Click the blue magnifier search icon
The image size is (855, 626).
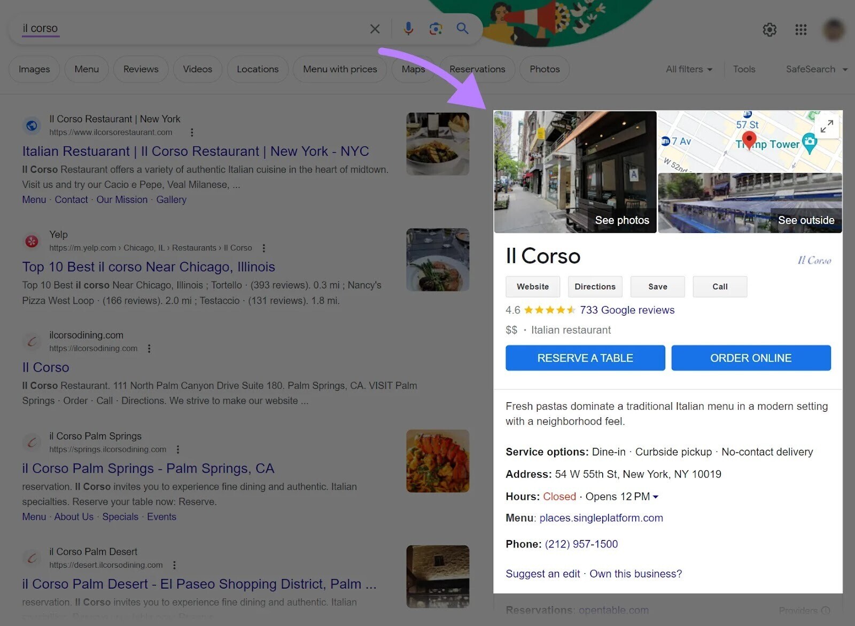pyautogui.click(x=462, y=28)
